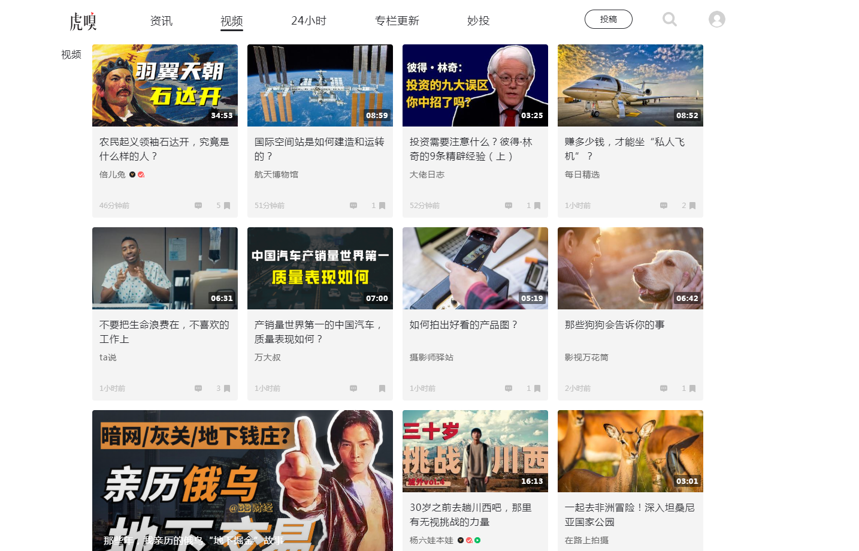The image size is (859, 551).
Task: Open the 虎嗅 logo homepage
Action: pos(83,21)
